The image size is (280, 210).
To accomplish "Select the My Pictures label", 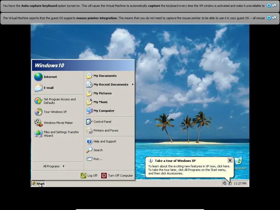I will pyautogui.click(x=103, y=93).
